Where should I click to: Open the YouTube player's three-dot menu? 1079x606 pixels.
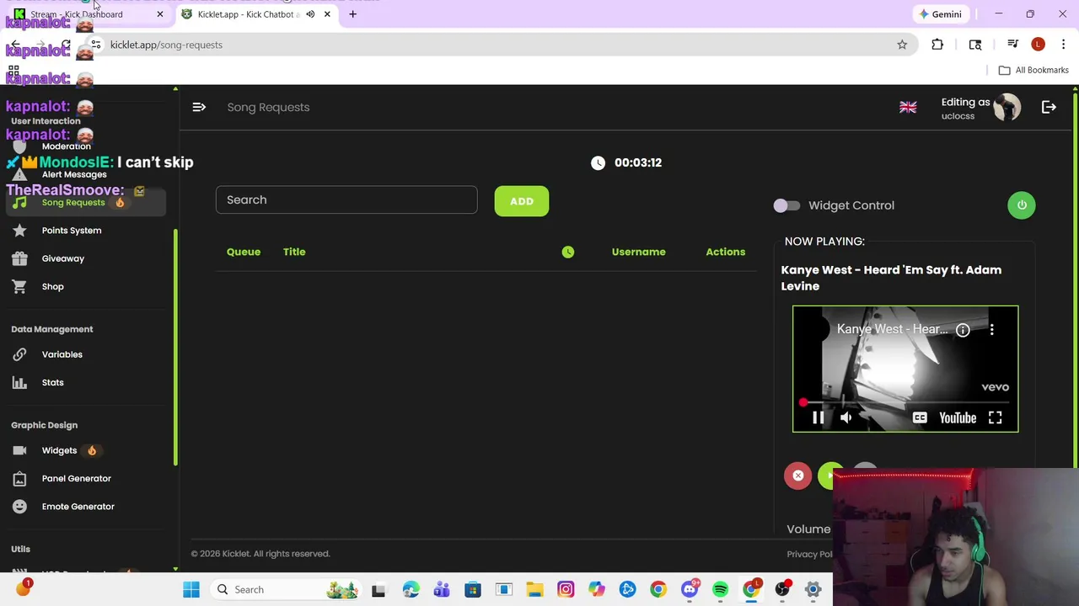point(992,330)
